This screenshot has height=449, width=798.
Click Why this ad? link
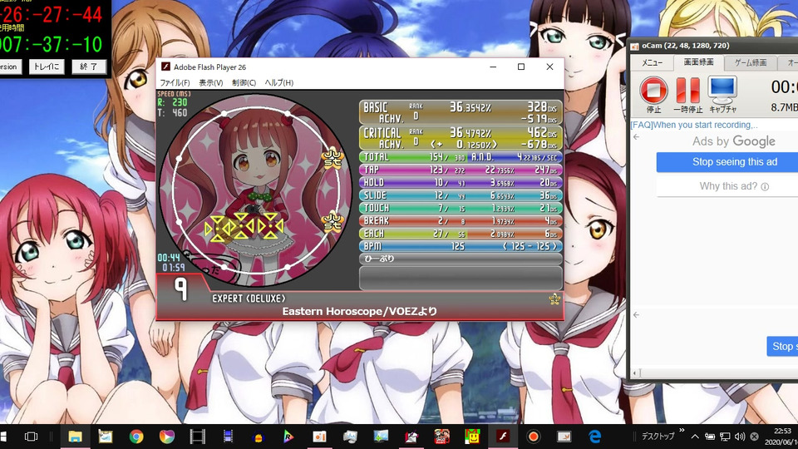pos(734,186)
